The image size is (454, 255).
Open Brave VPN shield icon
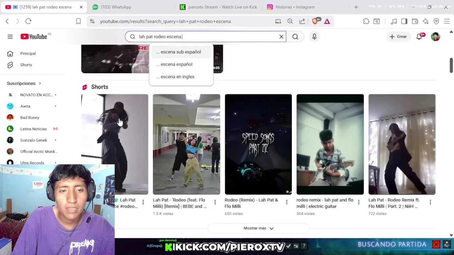[436, 21]
